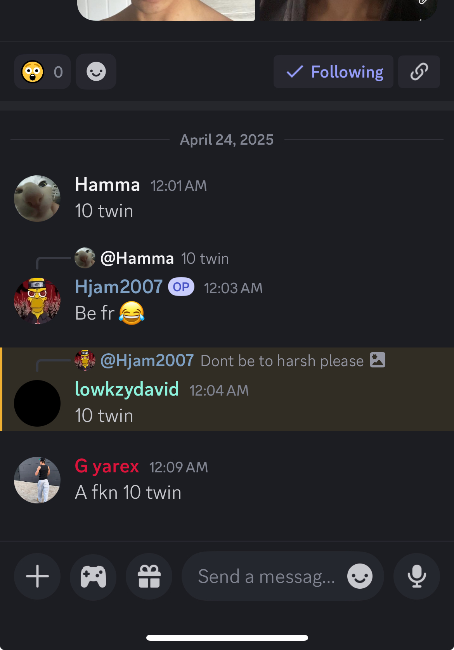Tap the G yarex username
The width and height of the screenshot is (454, 650).
pyautogui.click(x=107, y=466)
